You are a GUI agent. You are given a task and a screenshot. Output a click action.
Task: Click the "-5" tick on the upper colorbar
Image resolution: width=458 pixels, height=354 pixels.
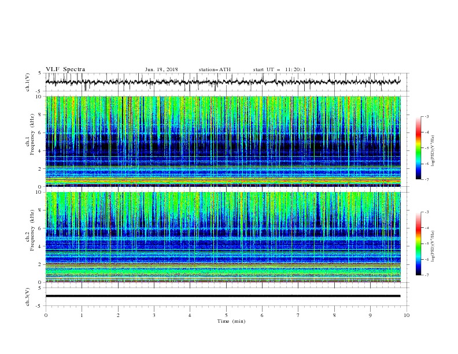[x=426, y=148]
